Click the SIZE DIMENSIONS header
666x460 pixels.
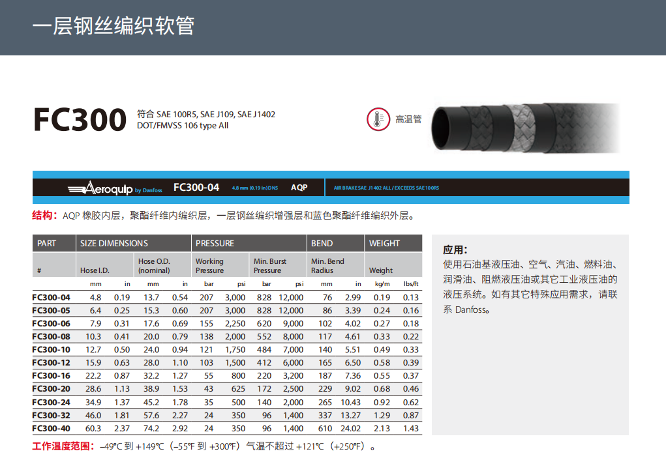(x=114, y=243)
